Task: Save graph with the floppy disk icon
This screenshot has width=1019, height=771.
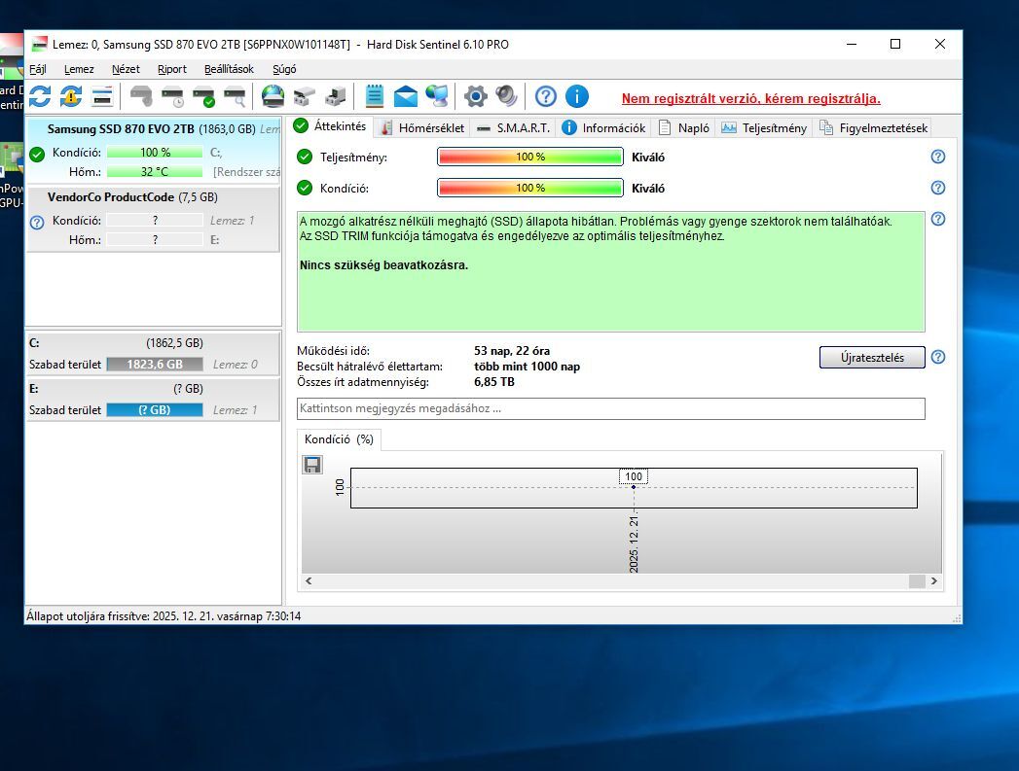Action: tap(312, 465)
